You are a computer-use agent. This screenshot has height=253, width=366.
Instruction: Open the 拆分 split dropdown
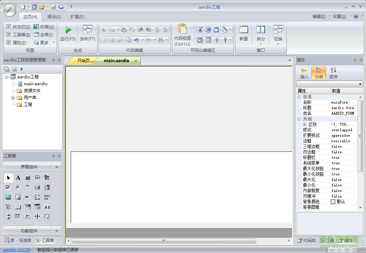pyautogui.click(x=261, y=44)
